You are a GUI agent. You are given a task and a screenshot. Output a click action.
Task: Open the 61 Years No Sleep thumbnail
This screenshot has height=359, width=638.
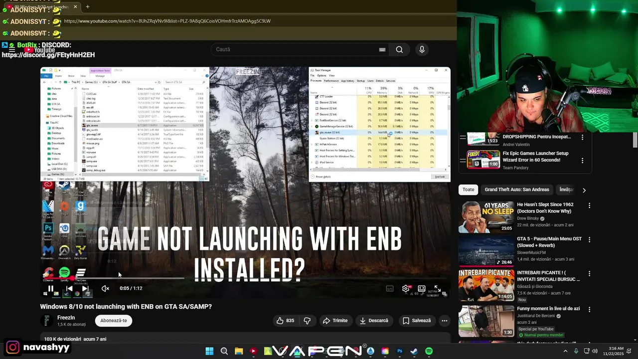point(486,217)
